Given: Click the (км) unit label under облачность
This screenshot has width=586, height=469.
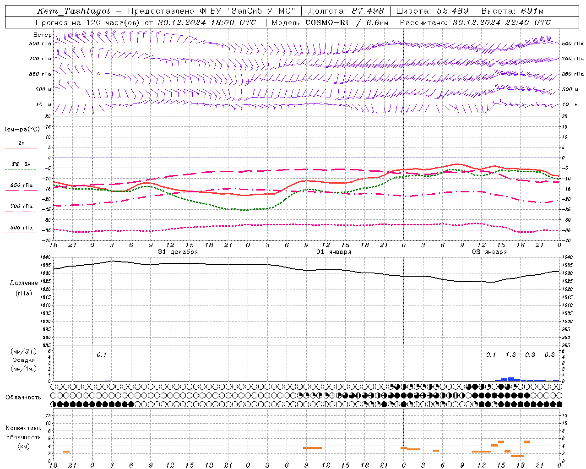Looking at the screenshot, I should 24,446.
